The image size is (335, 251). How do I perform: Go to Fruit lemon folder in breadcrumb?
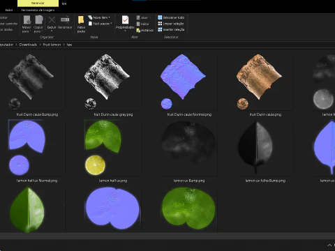point(52,45)
